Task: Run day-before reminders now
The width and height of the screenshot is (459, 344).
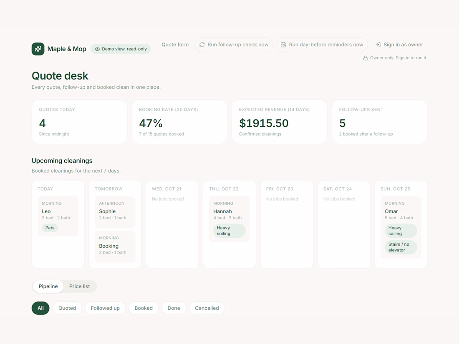Action: pyautogui.click(x=322, y=45)
